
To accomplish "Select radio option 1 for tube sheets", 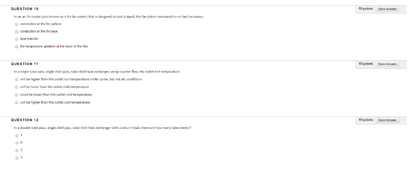I will tap(16, 135).
